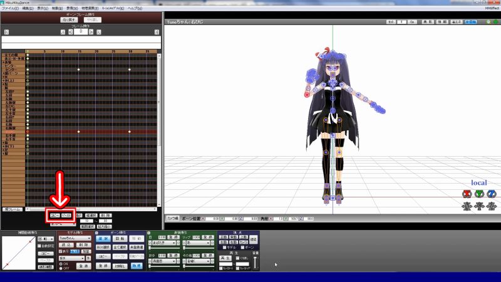Select the OFF radio button
Screen dimensions: 501x282
pyautogui.click(x=61, y=268)
